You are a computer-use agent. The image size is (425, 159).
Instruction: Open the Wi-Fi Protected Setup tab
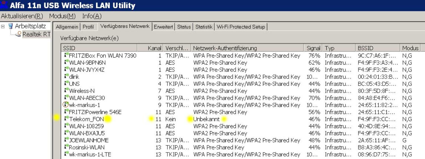coord(241,27)
